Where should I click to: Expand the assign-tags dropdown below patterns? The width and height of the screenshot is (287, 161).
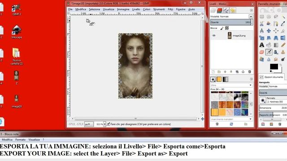pyautogui.click(x=251, y=119)
